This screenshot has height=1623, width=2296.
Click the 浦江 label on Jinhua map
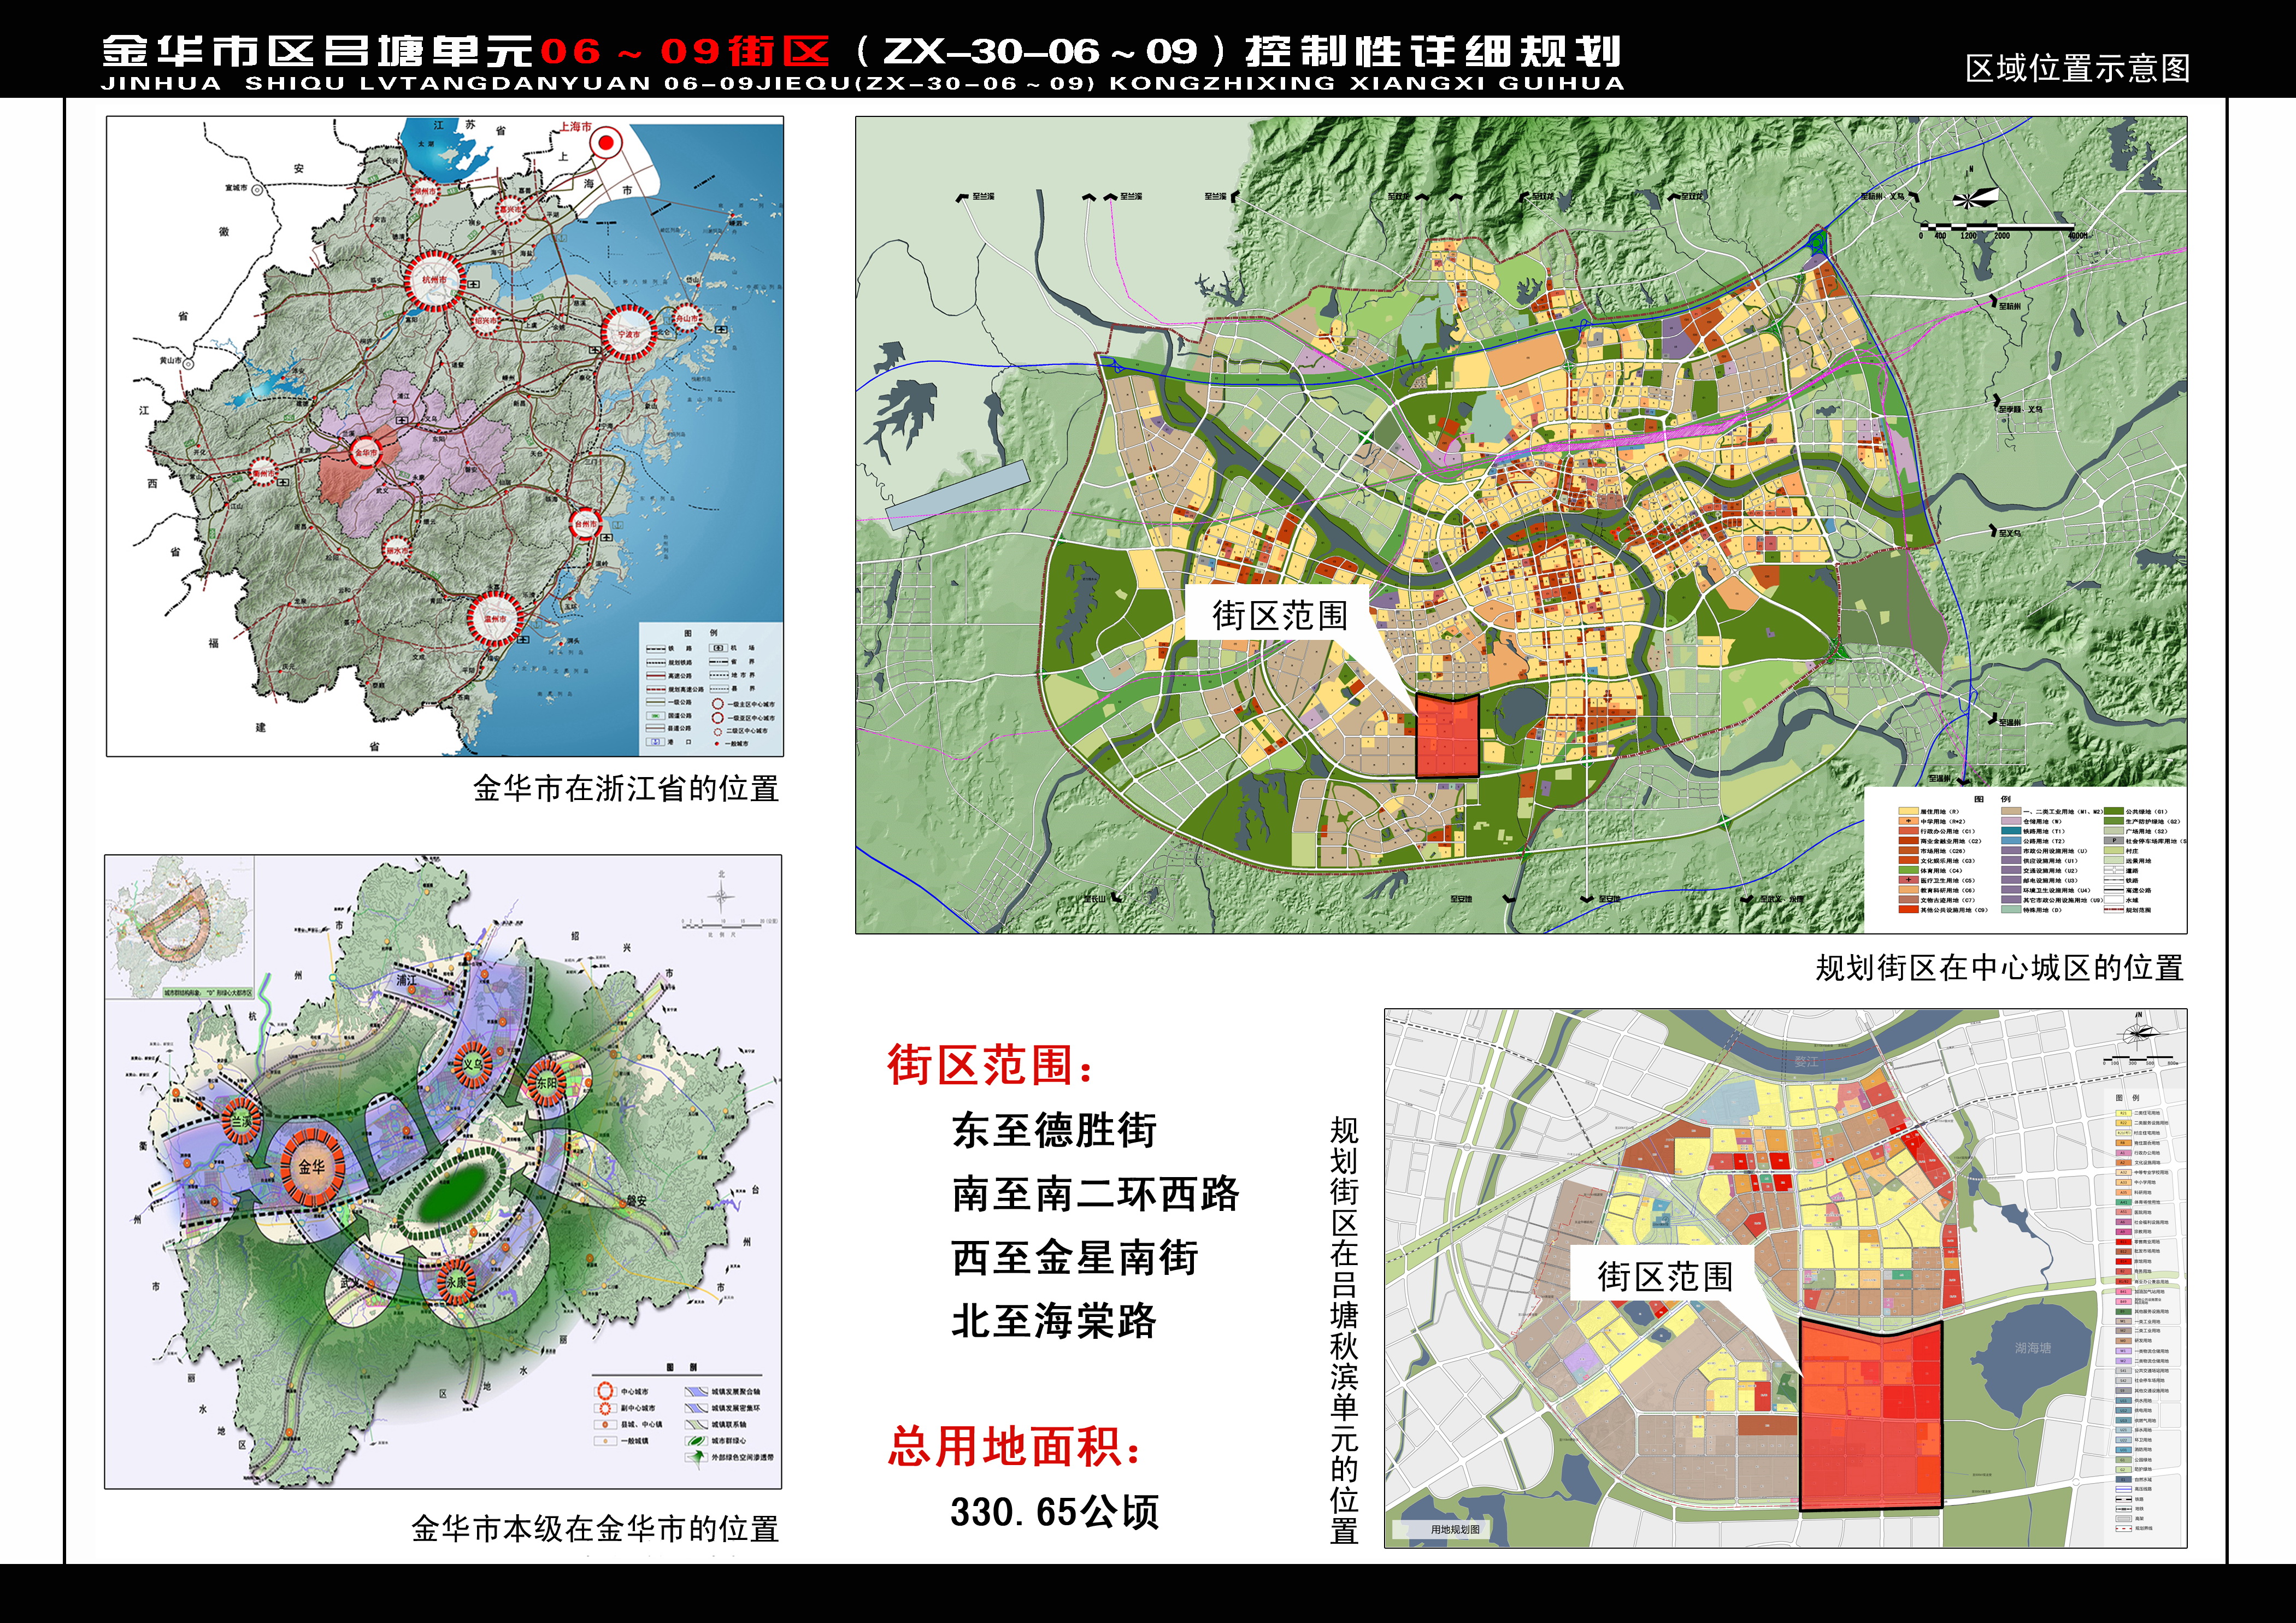pyautogui.click(x=406, y=980)
